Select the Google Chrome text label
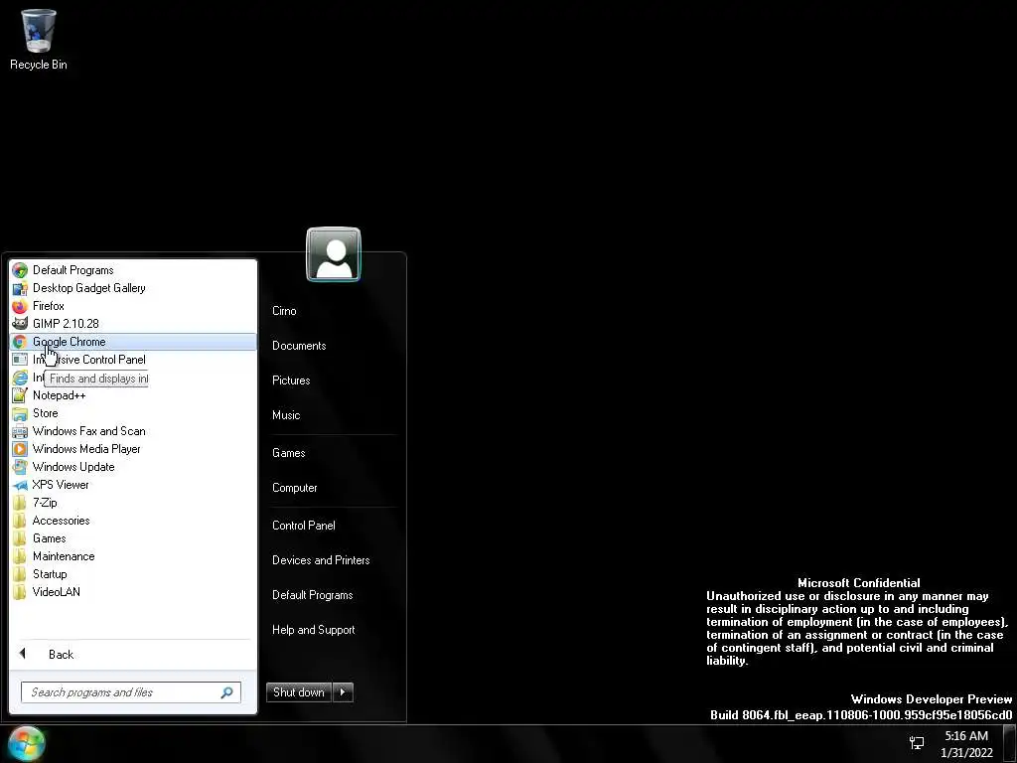Image resolution: width=1017 pixels, height=763 pixels. 70,342
